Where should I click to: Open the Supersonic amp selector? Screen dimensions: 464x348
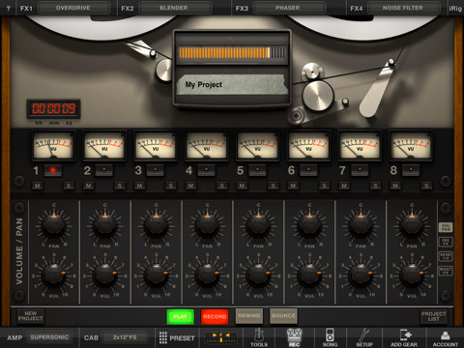tap(49, 337)
